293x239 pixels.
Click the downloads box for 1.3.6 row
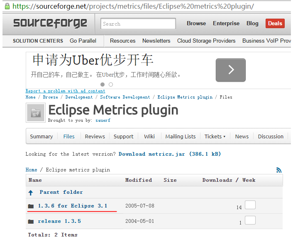click(250, 205)
